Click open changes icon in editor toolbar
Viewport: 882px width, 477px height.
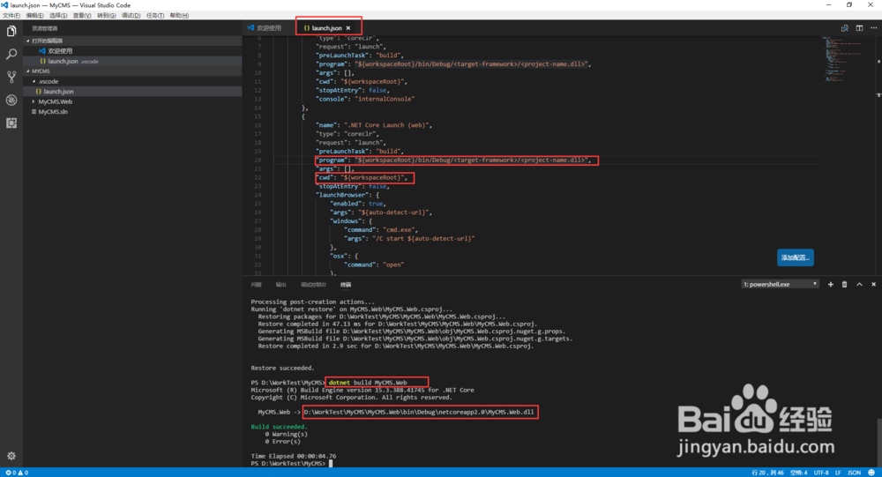(x=844, y=28)
